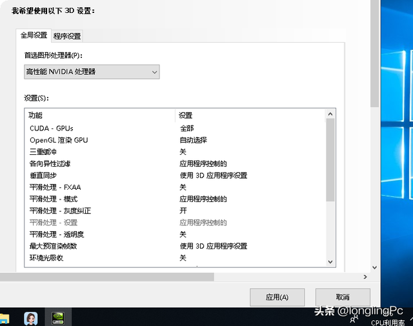
Task: Click the 设置 column header
Action: (250, 116)
